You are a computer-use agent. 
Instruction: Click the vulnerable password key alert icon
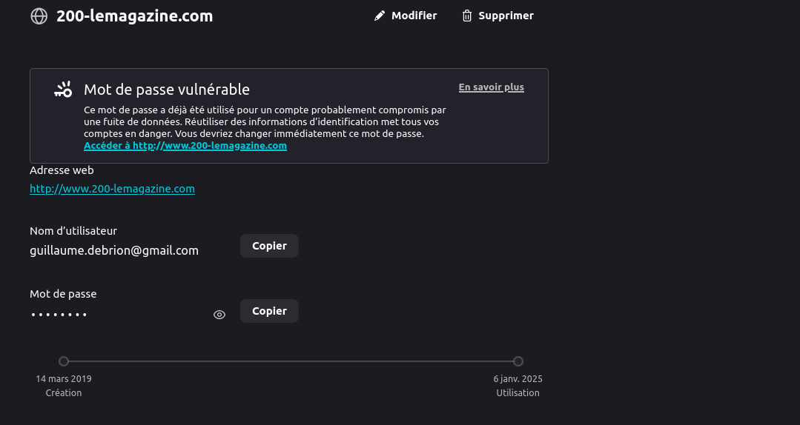[x=63, y=90]
